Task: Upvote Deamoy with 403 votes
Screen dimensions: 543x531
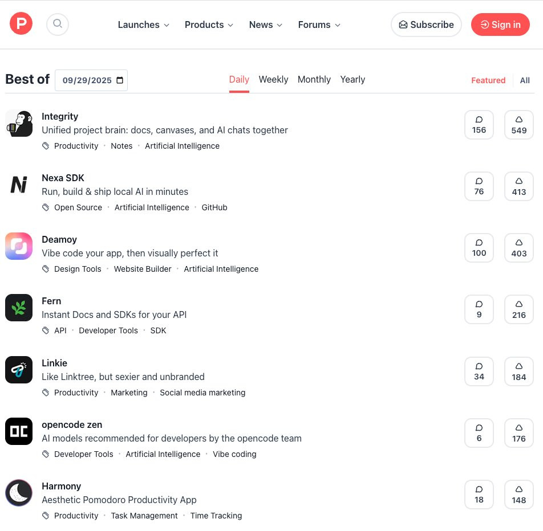Action: click(519, 248)
